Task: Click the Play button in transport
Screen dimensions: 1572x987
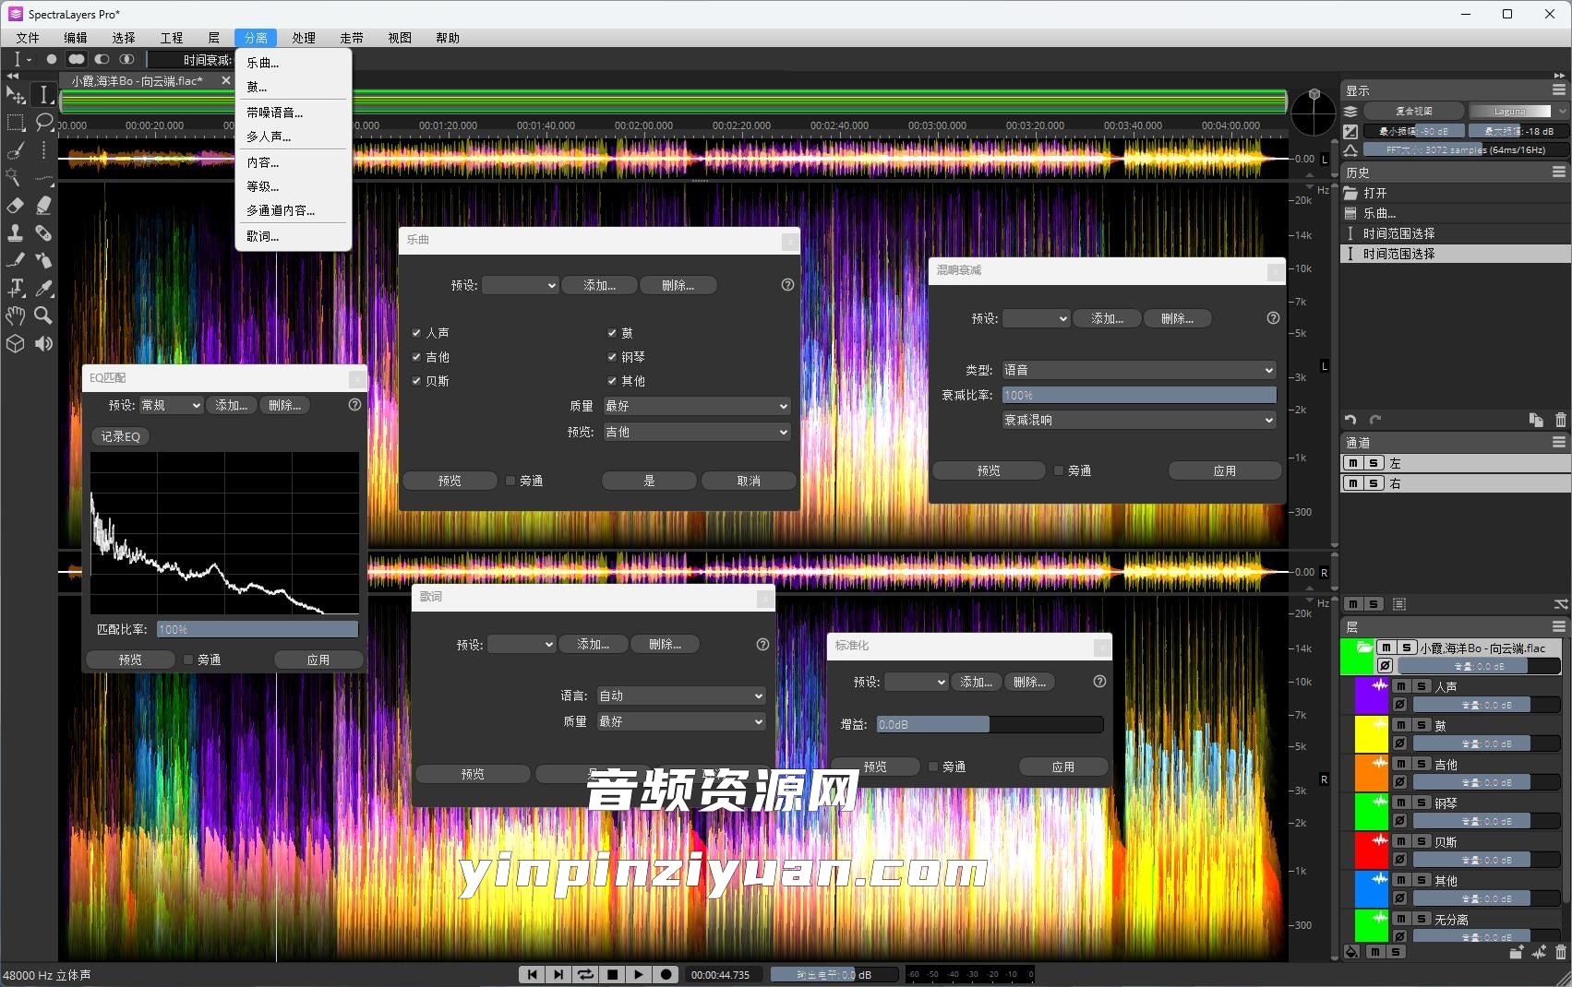Action: tap(638, 974)
